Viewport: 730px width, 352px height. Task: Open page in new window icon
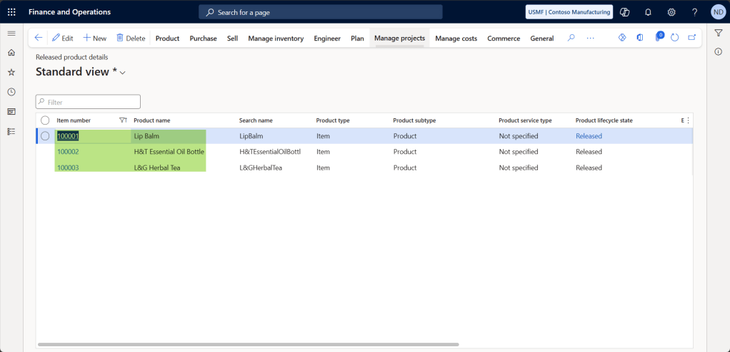click(691, 38)
